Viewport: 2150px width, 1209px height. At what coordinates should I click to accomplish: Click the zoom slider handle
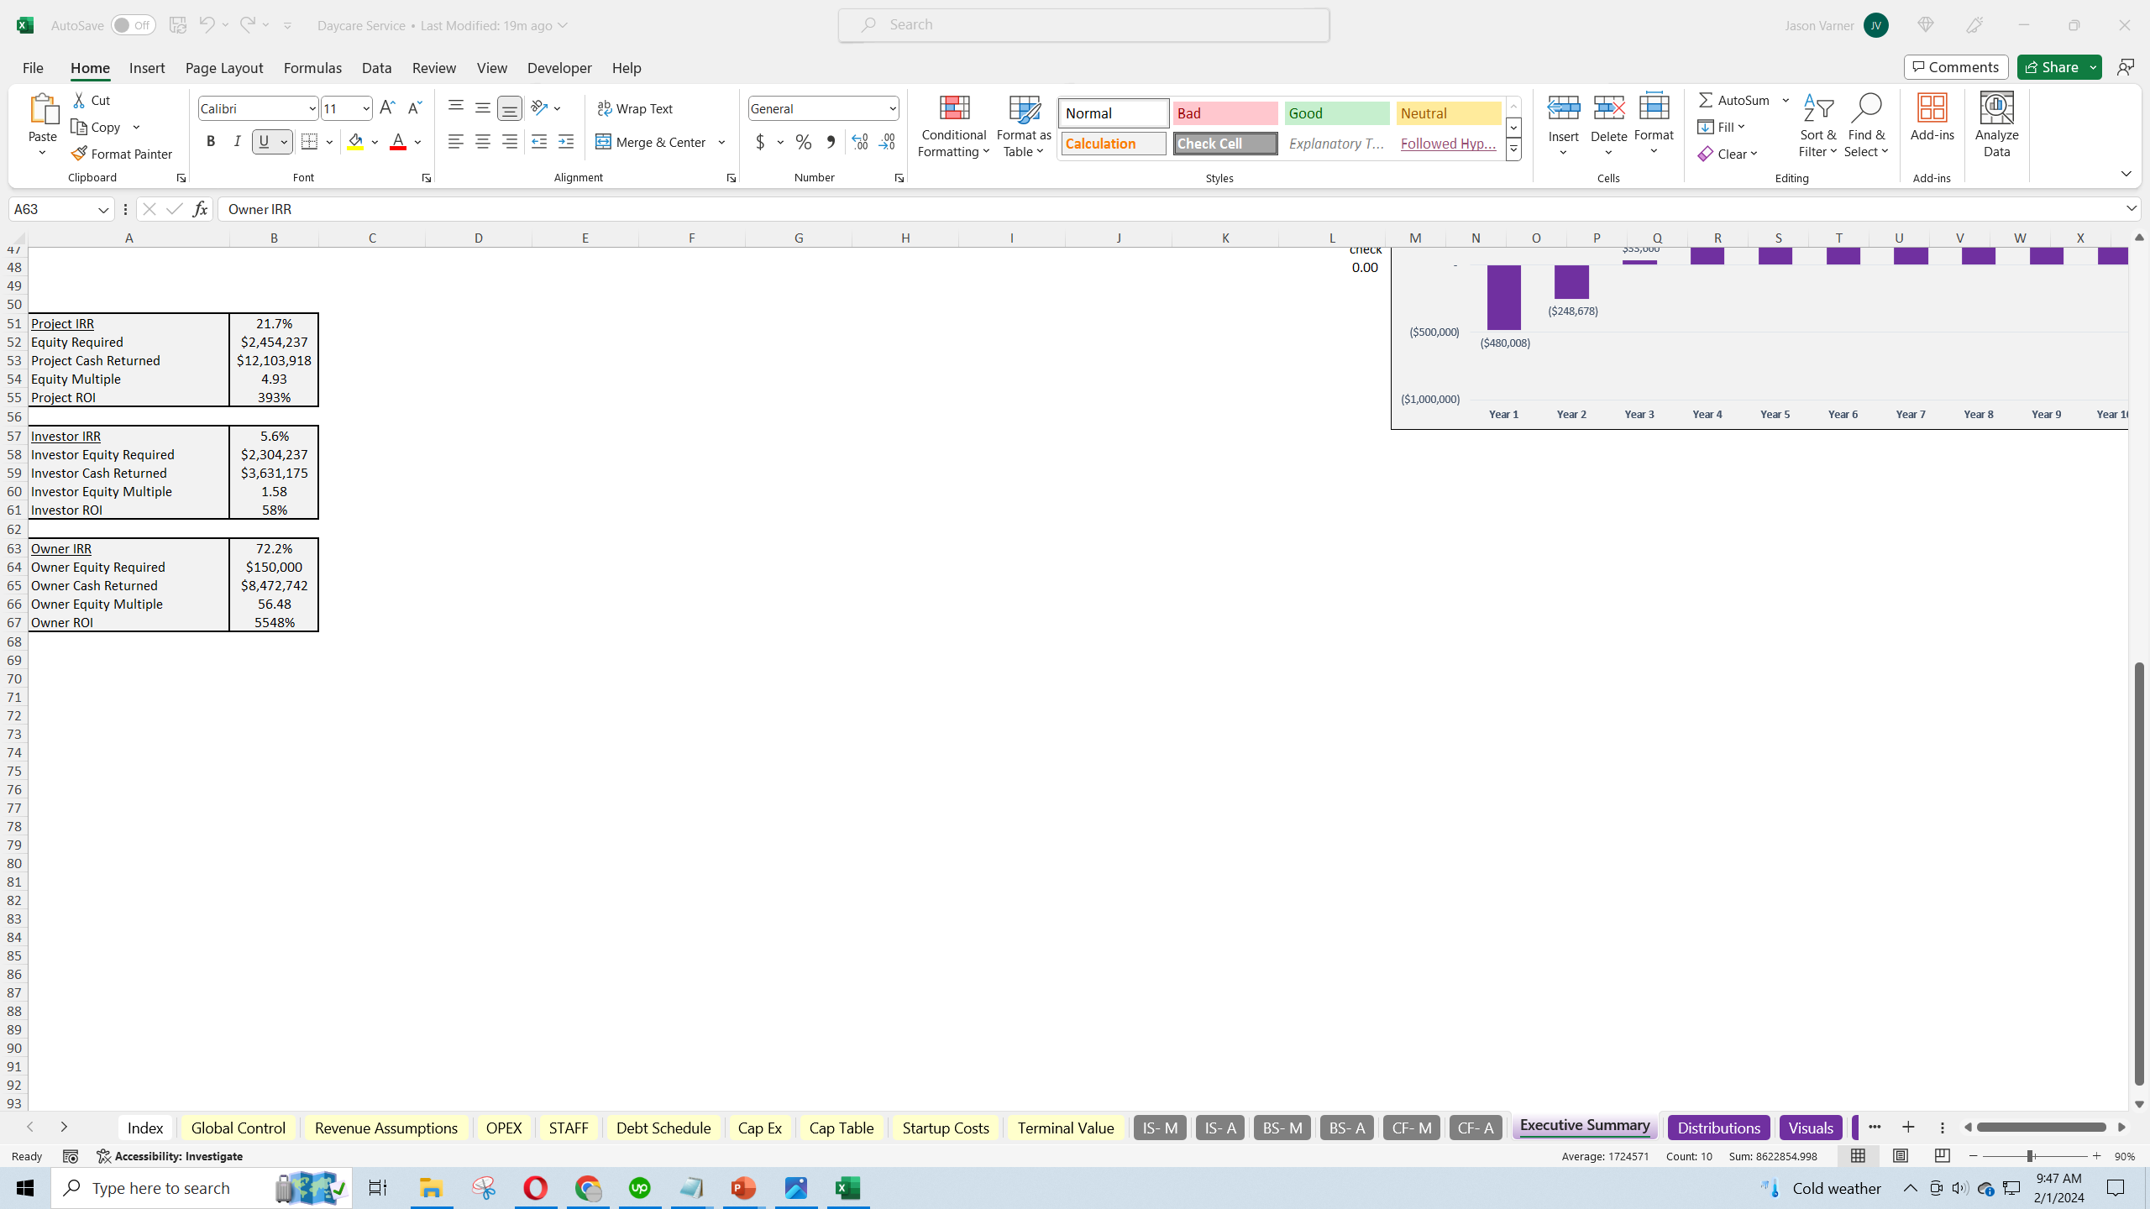pos(2029,1156)
